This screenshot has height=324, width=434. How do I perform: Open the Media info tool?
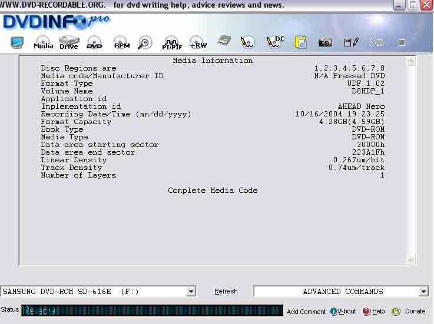point(43,42)
